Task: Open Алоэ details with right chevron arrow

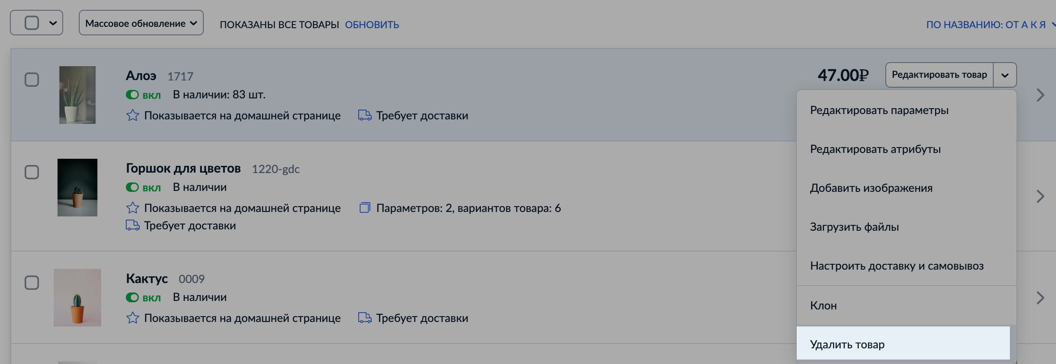Action: pyautogui.click(x=1040, y=95)
